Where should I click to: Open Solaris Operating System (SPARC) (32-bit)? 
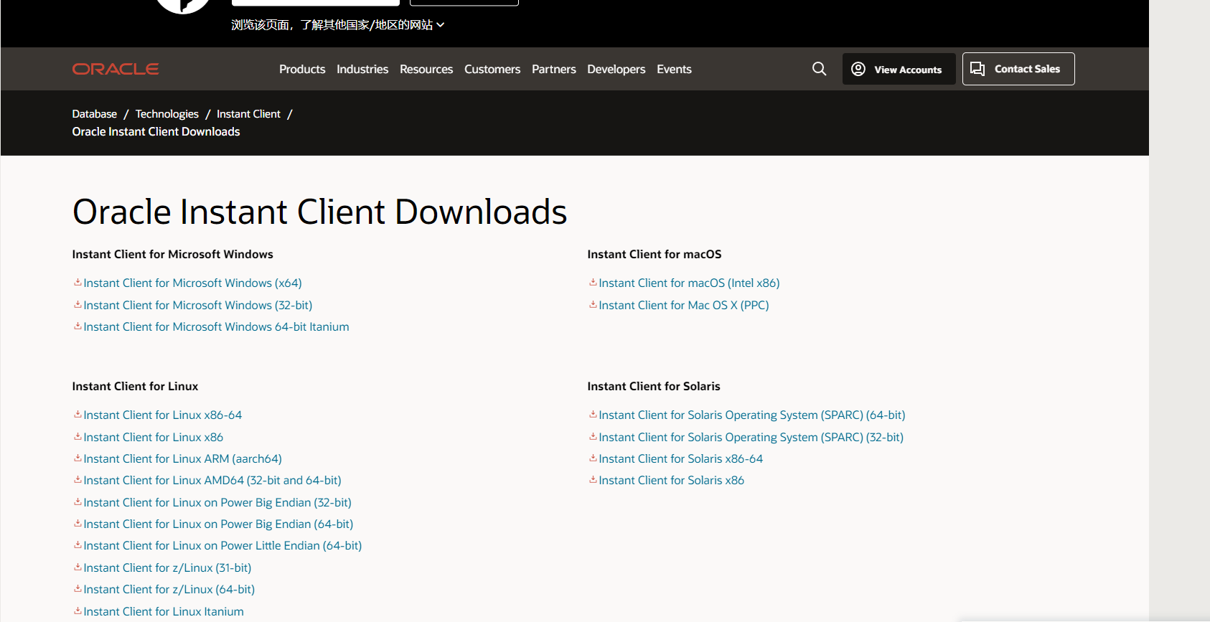(751, 438)
